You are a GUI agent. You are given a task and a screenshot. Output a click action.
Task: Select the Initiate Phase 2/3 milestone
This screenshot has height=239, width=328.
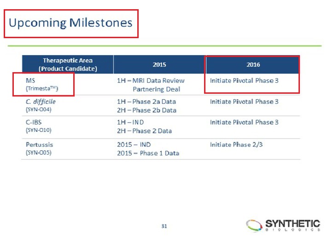pyautogui.click(x=236, y=144)
